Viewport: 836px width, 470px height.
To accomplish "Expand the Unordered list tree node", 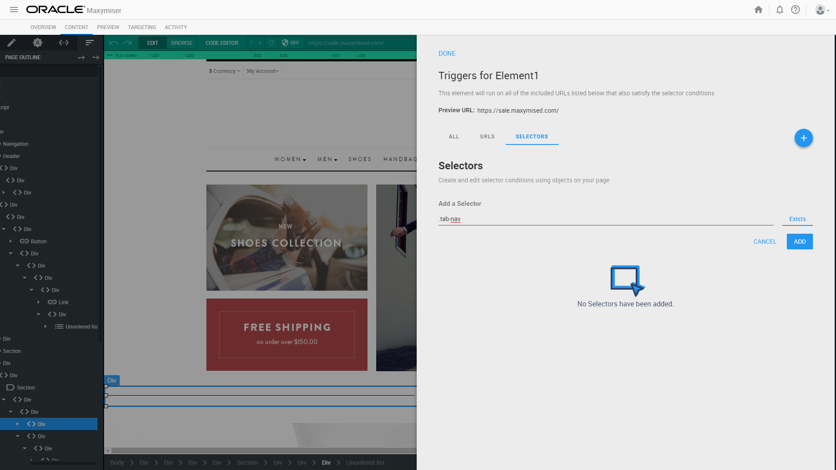I will click(45, 326).
